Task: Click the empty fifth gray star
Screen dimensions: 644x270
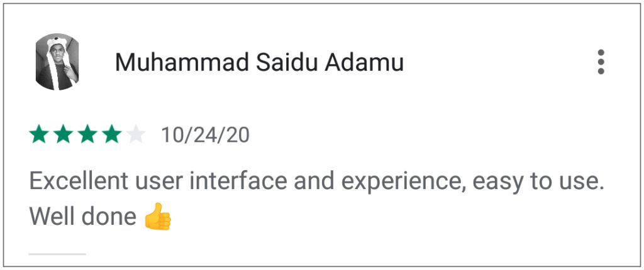Action: pos(136,134)
